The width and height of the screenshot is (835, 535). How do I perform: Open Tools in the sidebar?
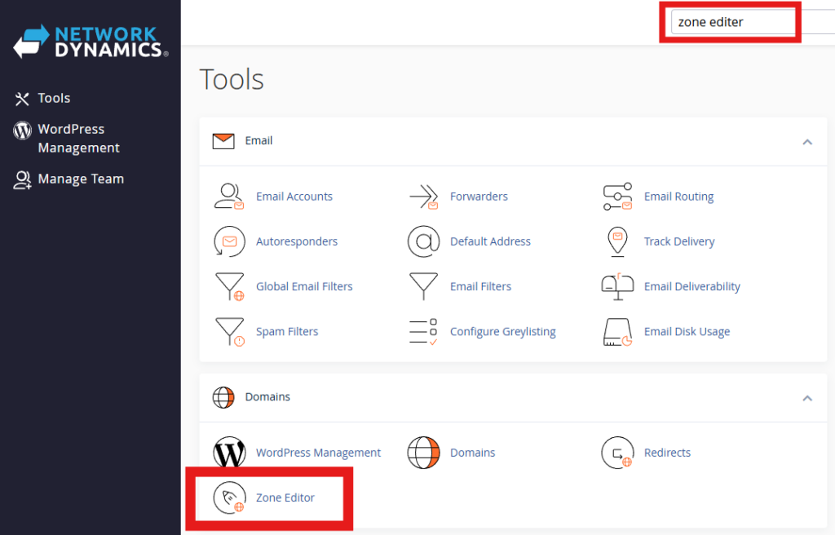coord(54,98)
